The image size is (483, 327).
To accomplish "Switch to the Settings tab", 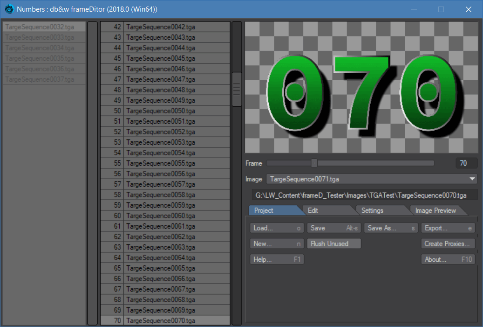I will (x=379, y=210).
